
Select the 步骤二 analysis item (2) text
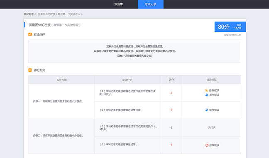point(118,144)
